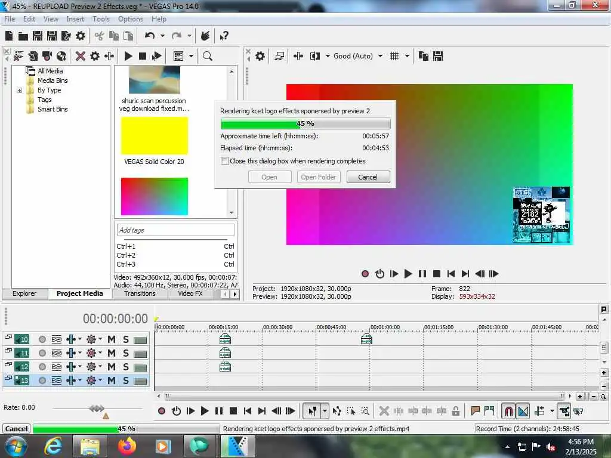Toggle bypass motion blur circle on track 11
The width and height of the screenshot is (611, 458).
pyautogui.click(x=42, y=353)
